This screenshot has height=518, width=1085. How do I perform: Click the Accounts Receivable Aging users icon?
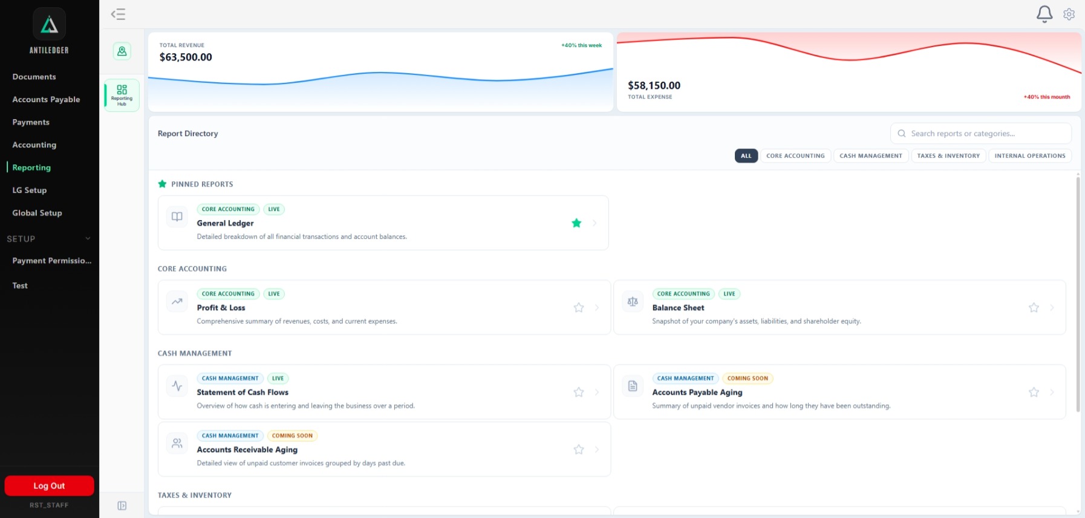[x=177, y=443]
